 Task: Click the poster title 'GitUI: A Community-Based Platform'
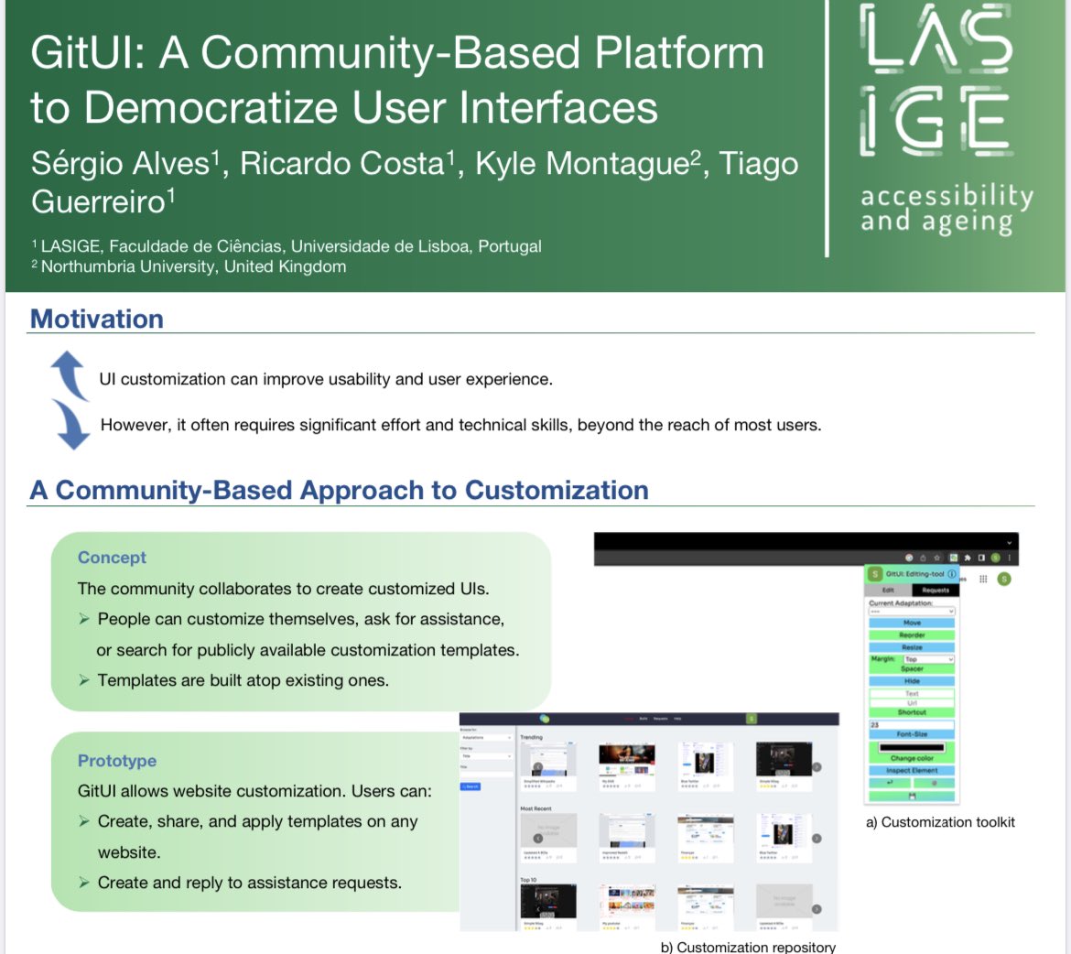click(397, 52)
